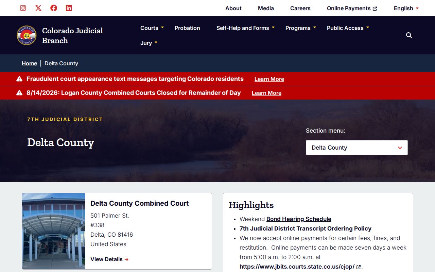Open the Instagram social icon

coord(23,8)
